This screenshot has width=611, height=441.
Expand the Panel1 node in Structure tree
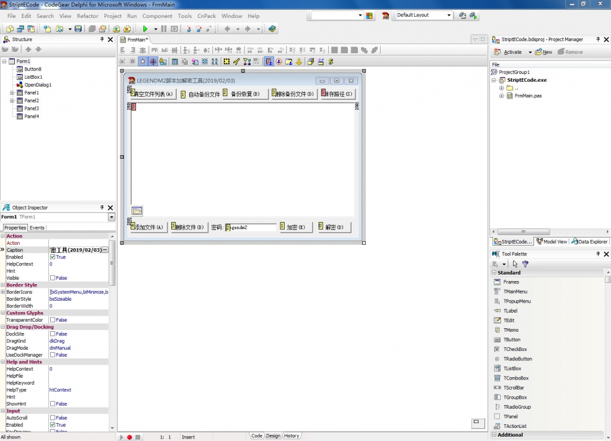pyautogui.click(x=12, y=93)
